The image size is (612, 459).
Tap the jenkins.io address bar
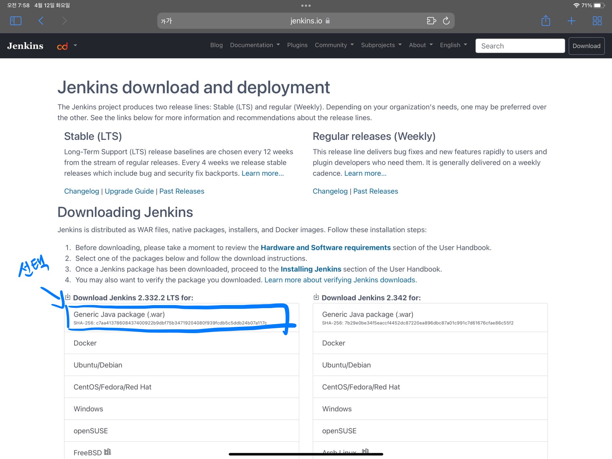coord(306,21)
